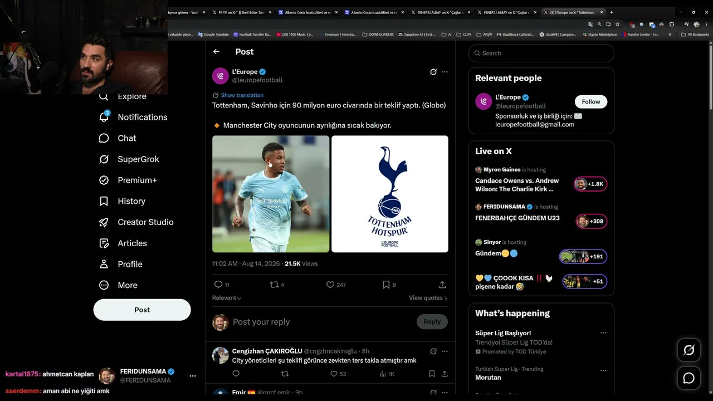Switch to the FF TV on X browser tab
713x401 pixels.
click(x=242, y=12)
